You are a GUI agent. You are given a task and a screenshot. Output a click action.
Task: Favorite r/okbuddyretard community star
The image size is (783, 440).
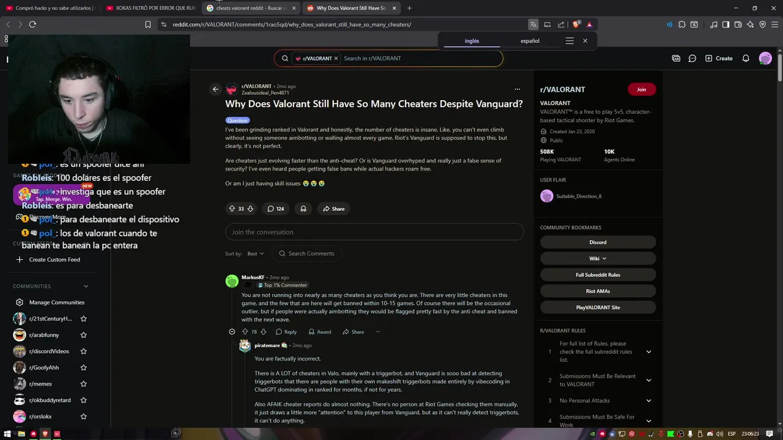tap(84, 400)
